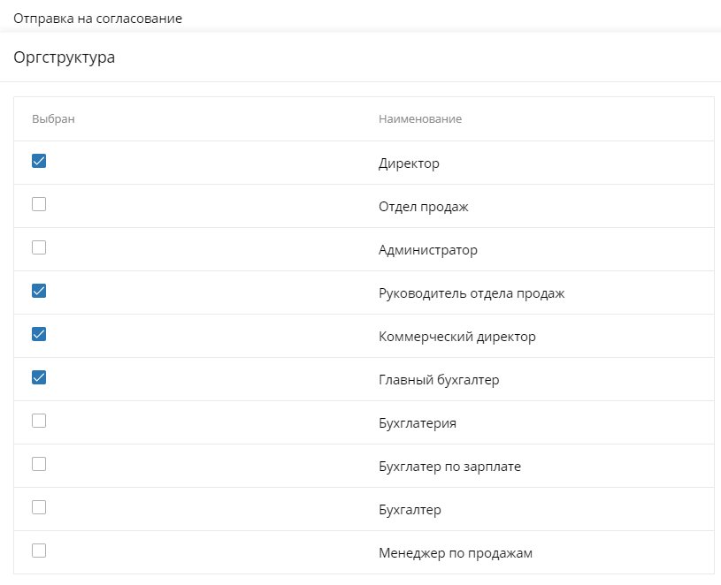
Task: Uncheck the Директор checkbox
Action: click(39, 161)
